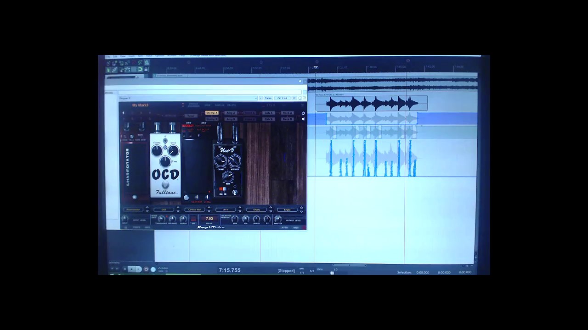Click the Uni-V Intensity knob
The height and width of the screenshot is (330, 588).
[x=235, y=160]
